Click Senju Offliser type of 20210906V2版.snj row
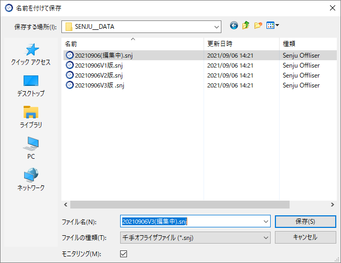The image size is (341, 263). point(301,75)
